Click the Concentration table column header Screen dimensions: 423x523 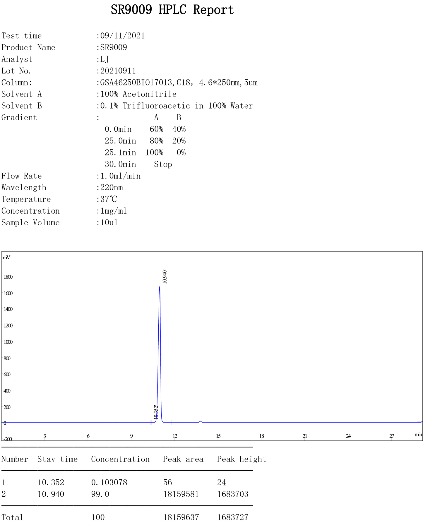[x=120, y=459]
